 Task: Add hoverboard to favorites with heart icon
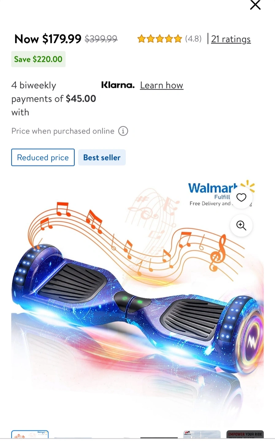pos(241,198)
